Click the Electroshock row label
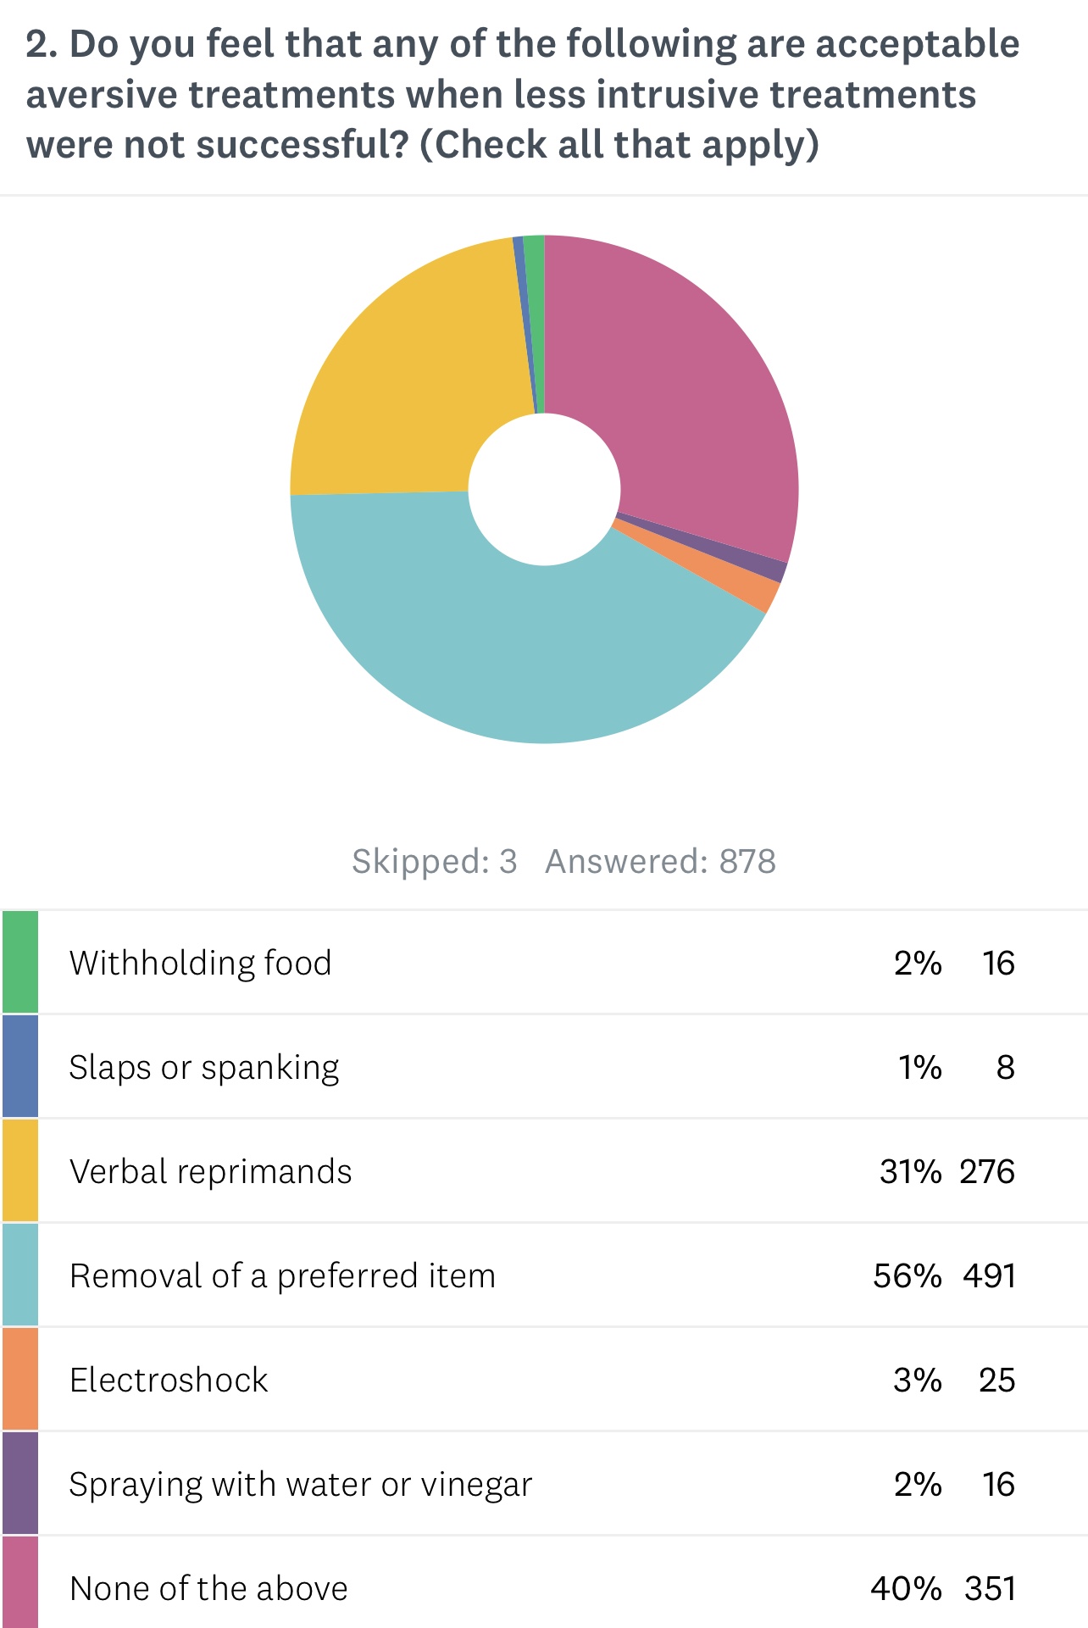 (169, 1380)
